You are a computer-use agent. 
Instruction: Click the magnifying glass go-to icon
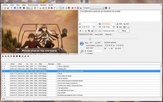point(82,52)
